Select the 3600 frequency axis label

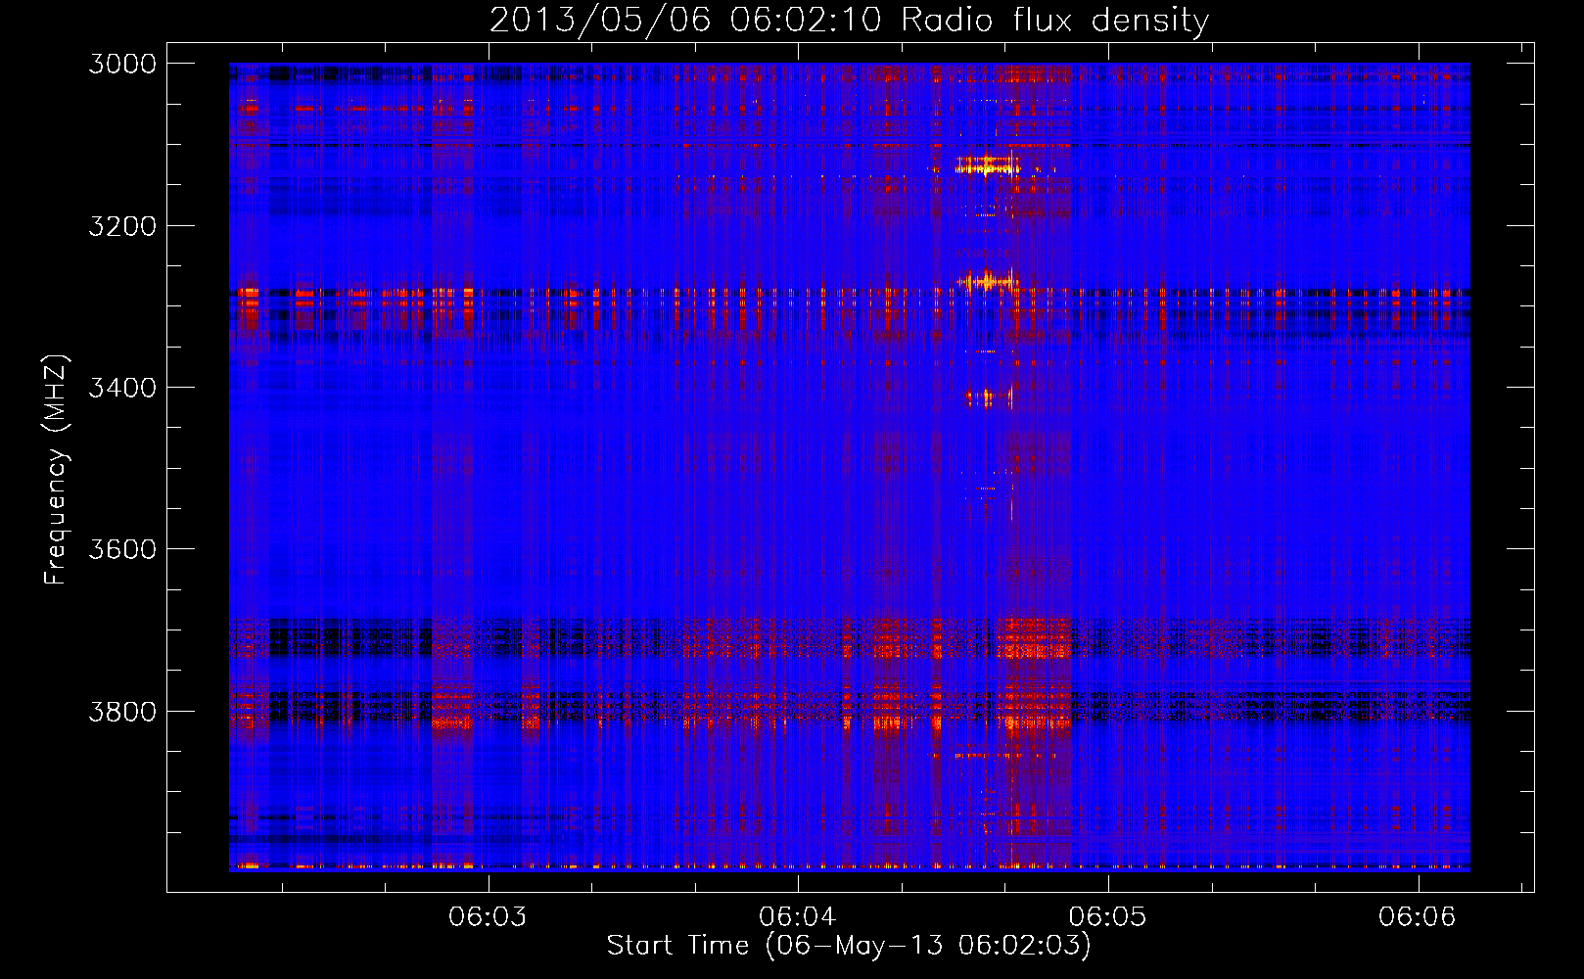point(122,549)
